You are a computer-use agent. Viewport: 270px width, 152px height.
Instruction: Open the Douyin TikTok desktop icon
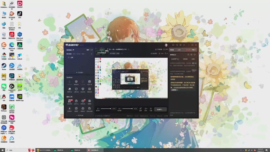[20, 15]
